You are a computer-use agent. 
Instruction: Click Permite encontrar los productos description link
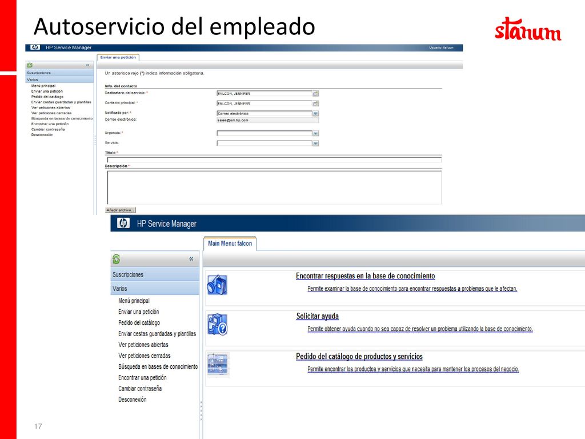[x=413, y=369]
